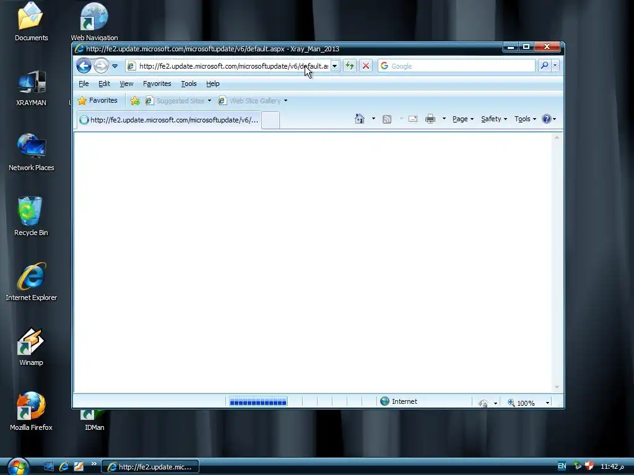Click Internet Explorer quick launch icon
This screenshot has width=634, height=475.
tap(64, 466)
